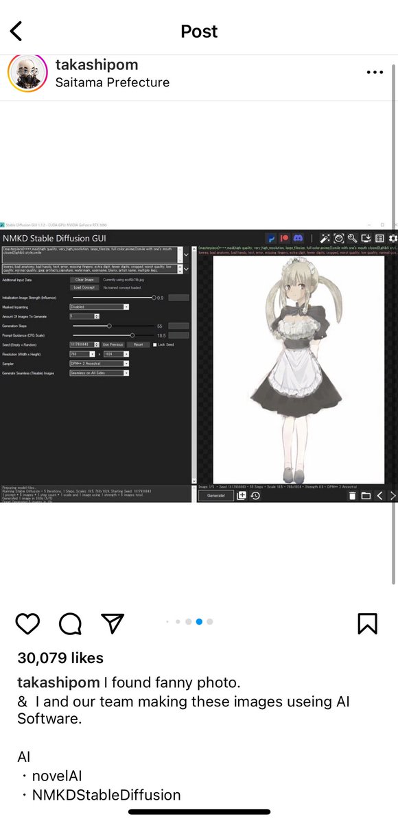The height and width of the screenshot is (823, 398).
Task: Open comments with the speech bubble icon
Action: click(70, 623)
